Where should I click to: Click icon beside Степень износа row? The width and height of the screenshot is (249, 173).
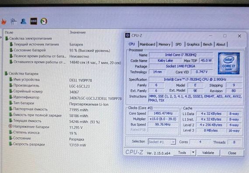tap(11, 132)
